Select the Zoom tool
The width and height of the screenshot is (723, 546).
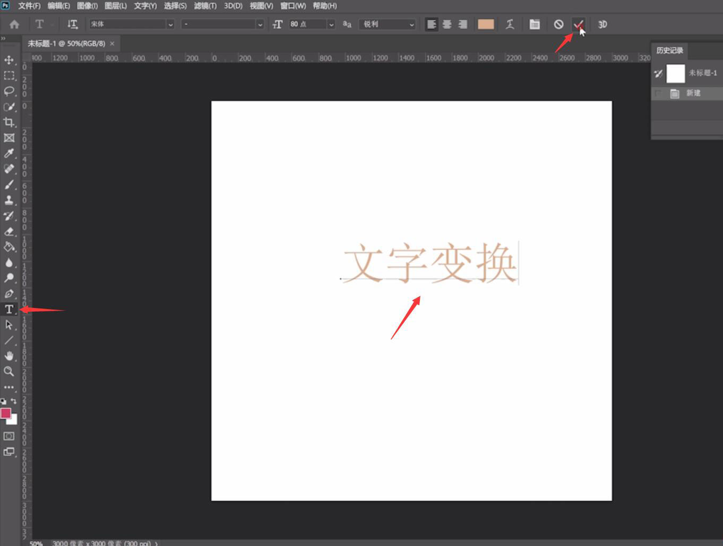click(x=9, y=371)
